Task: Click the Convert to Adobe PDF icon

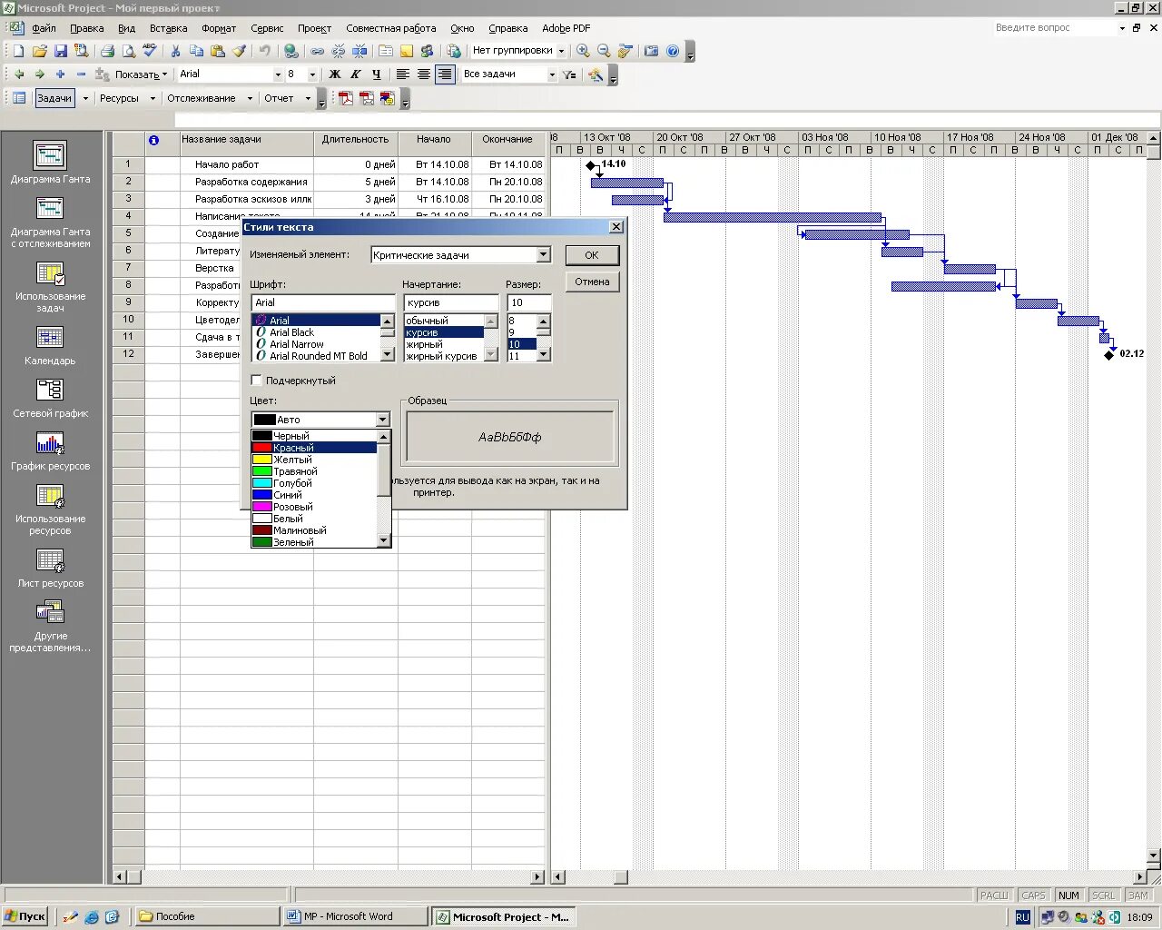Action: [x=346, y=98]
